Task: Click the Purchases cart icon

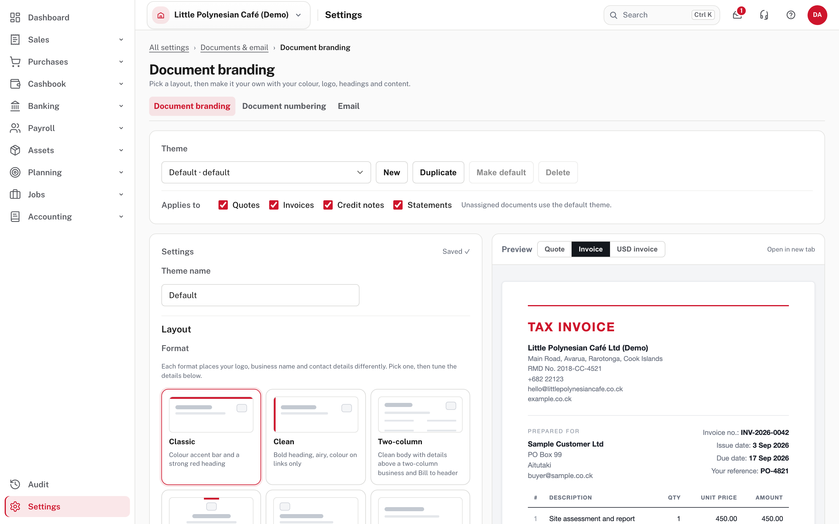Action: pyautogui.click(x=15, y=62)
